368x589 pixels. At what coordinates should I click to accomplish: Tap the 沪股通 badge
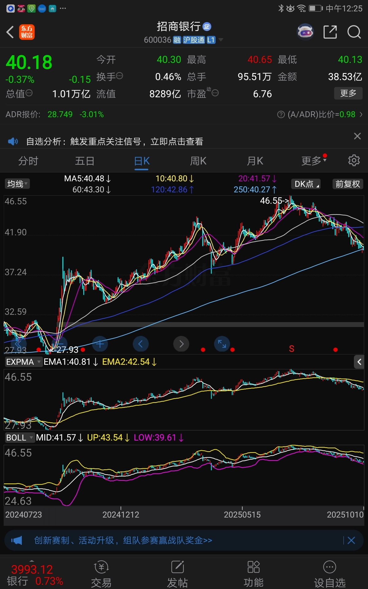[194, 40]
